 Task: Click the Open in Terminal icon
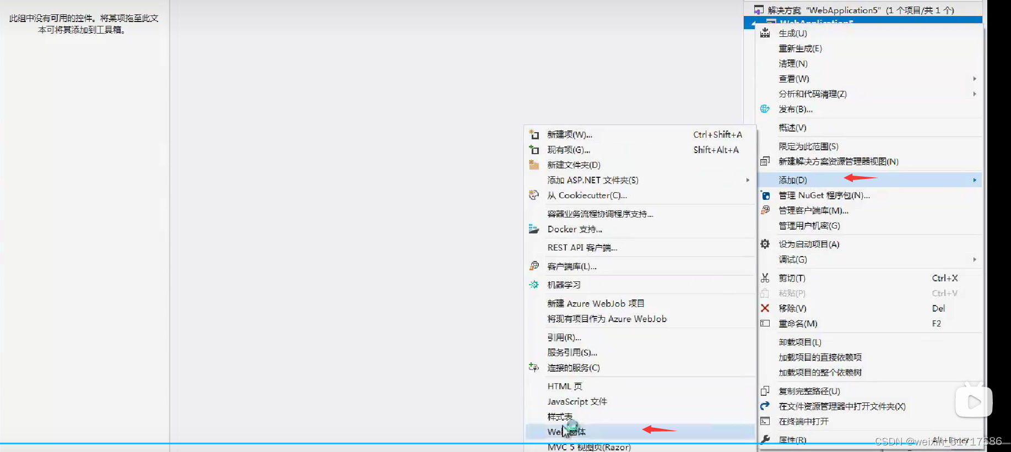point(765,421)
